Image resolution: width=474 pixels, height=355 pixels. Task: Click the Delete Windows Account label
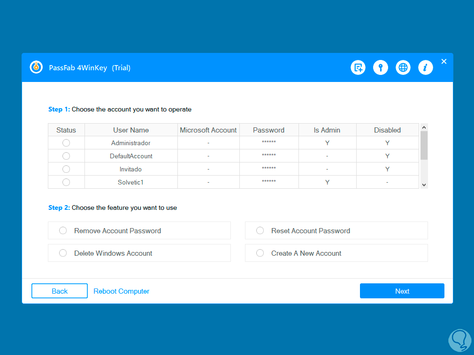pyautogui.click(x=113, y=253)
